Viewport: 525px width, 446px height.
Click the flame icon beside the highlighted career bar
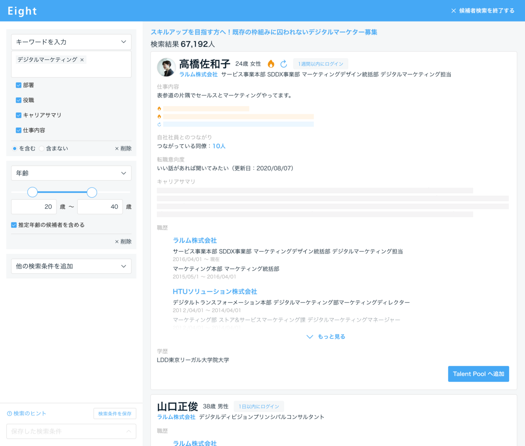[x=159, y=108]
